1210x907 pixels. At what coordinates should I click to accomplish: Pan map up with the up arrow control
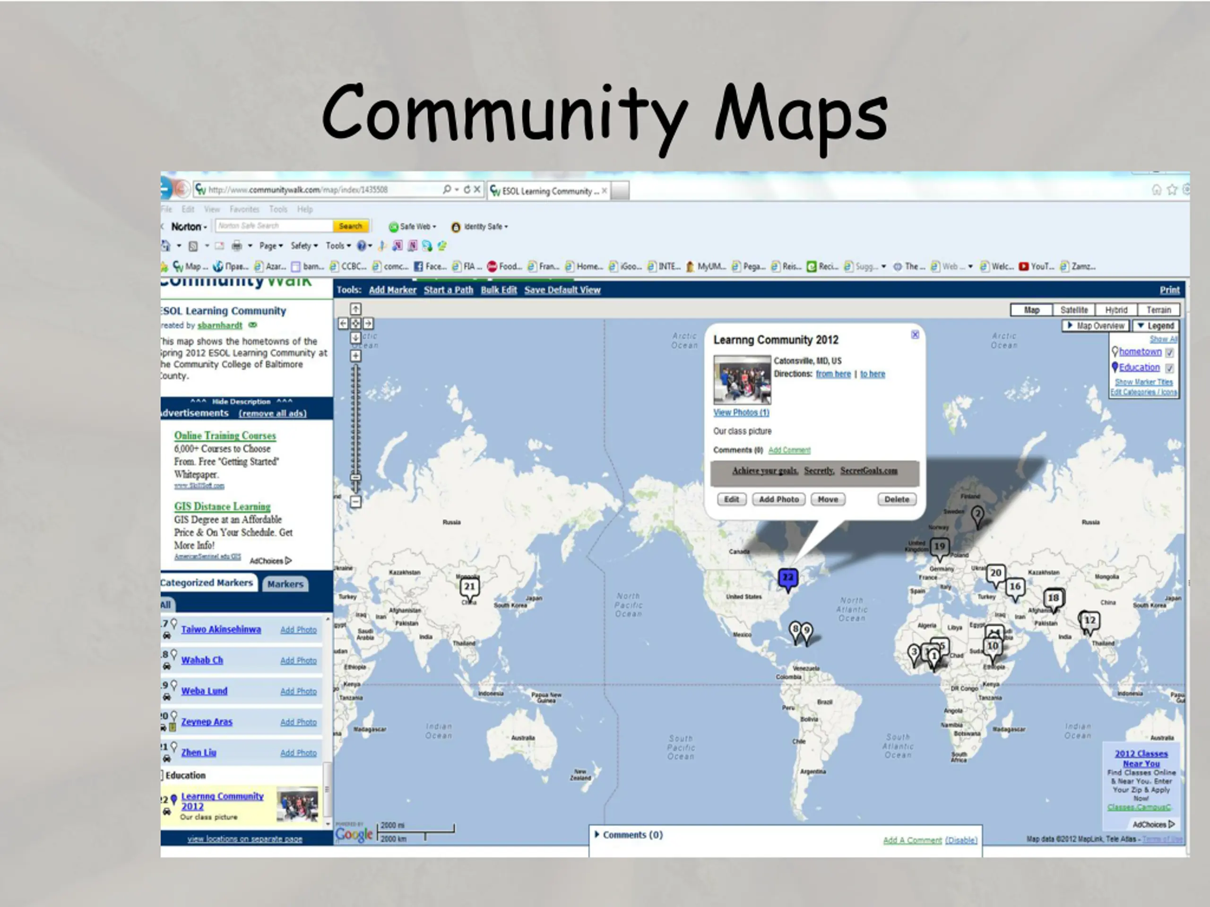355,309
